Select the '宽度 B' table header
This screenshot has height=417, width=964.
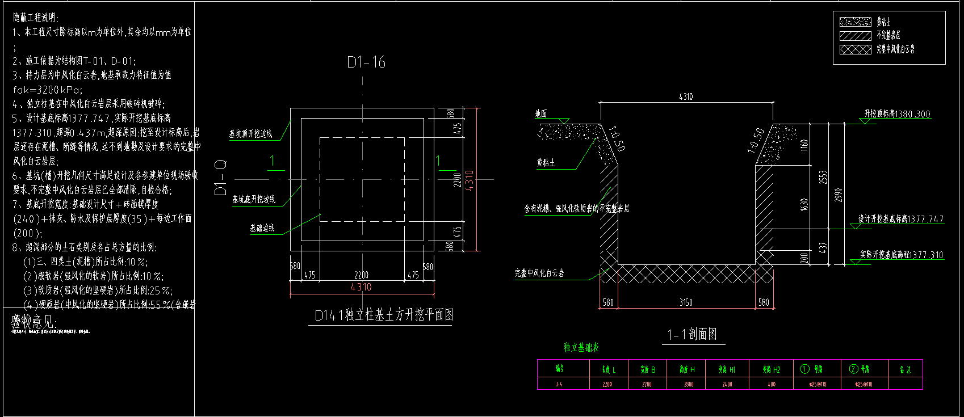648,369
